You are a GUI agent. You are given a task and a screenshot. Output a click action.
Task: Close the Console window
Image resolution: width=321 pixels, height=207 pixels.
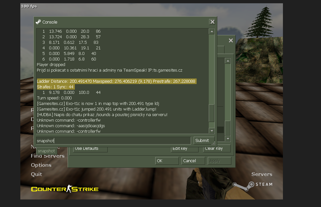(x=212, y=22)
